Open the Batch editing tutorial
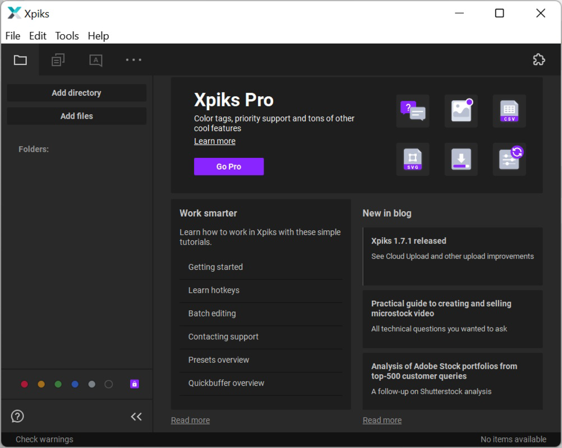Image resolution: width=562 pixels, height=448 pixels. pyautogui.click(x=261, y=314)
